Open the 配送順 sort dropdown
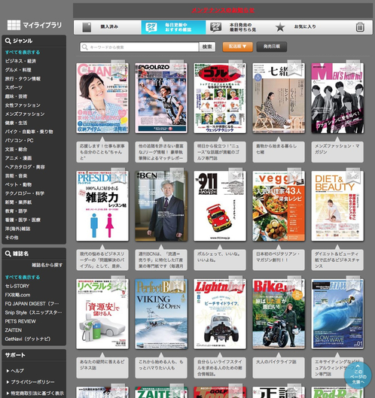This screenshot has height=398, width=375. (237, 47)
